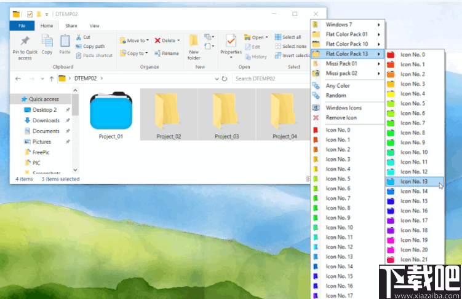Viewport: 462px width, 299px height.
Task: Select the Project_02 folder
Action: pos(169,115)
